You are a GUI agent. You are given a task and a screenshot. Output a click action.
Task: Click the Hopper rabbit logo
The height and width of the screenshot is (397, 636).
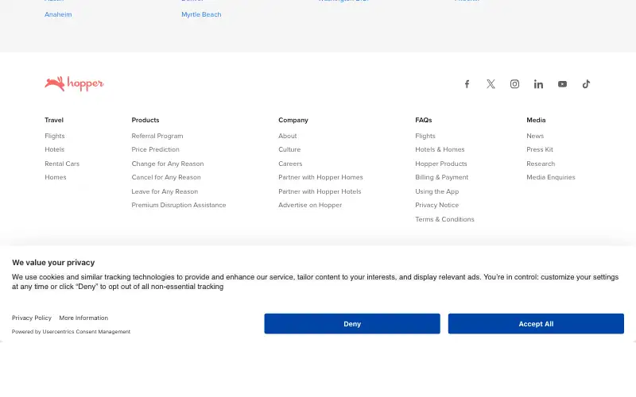(74, 83)
